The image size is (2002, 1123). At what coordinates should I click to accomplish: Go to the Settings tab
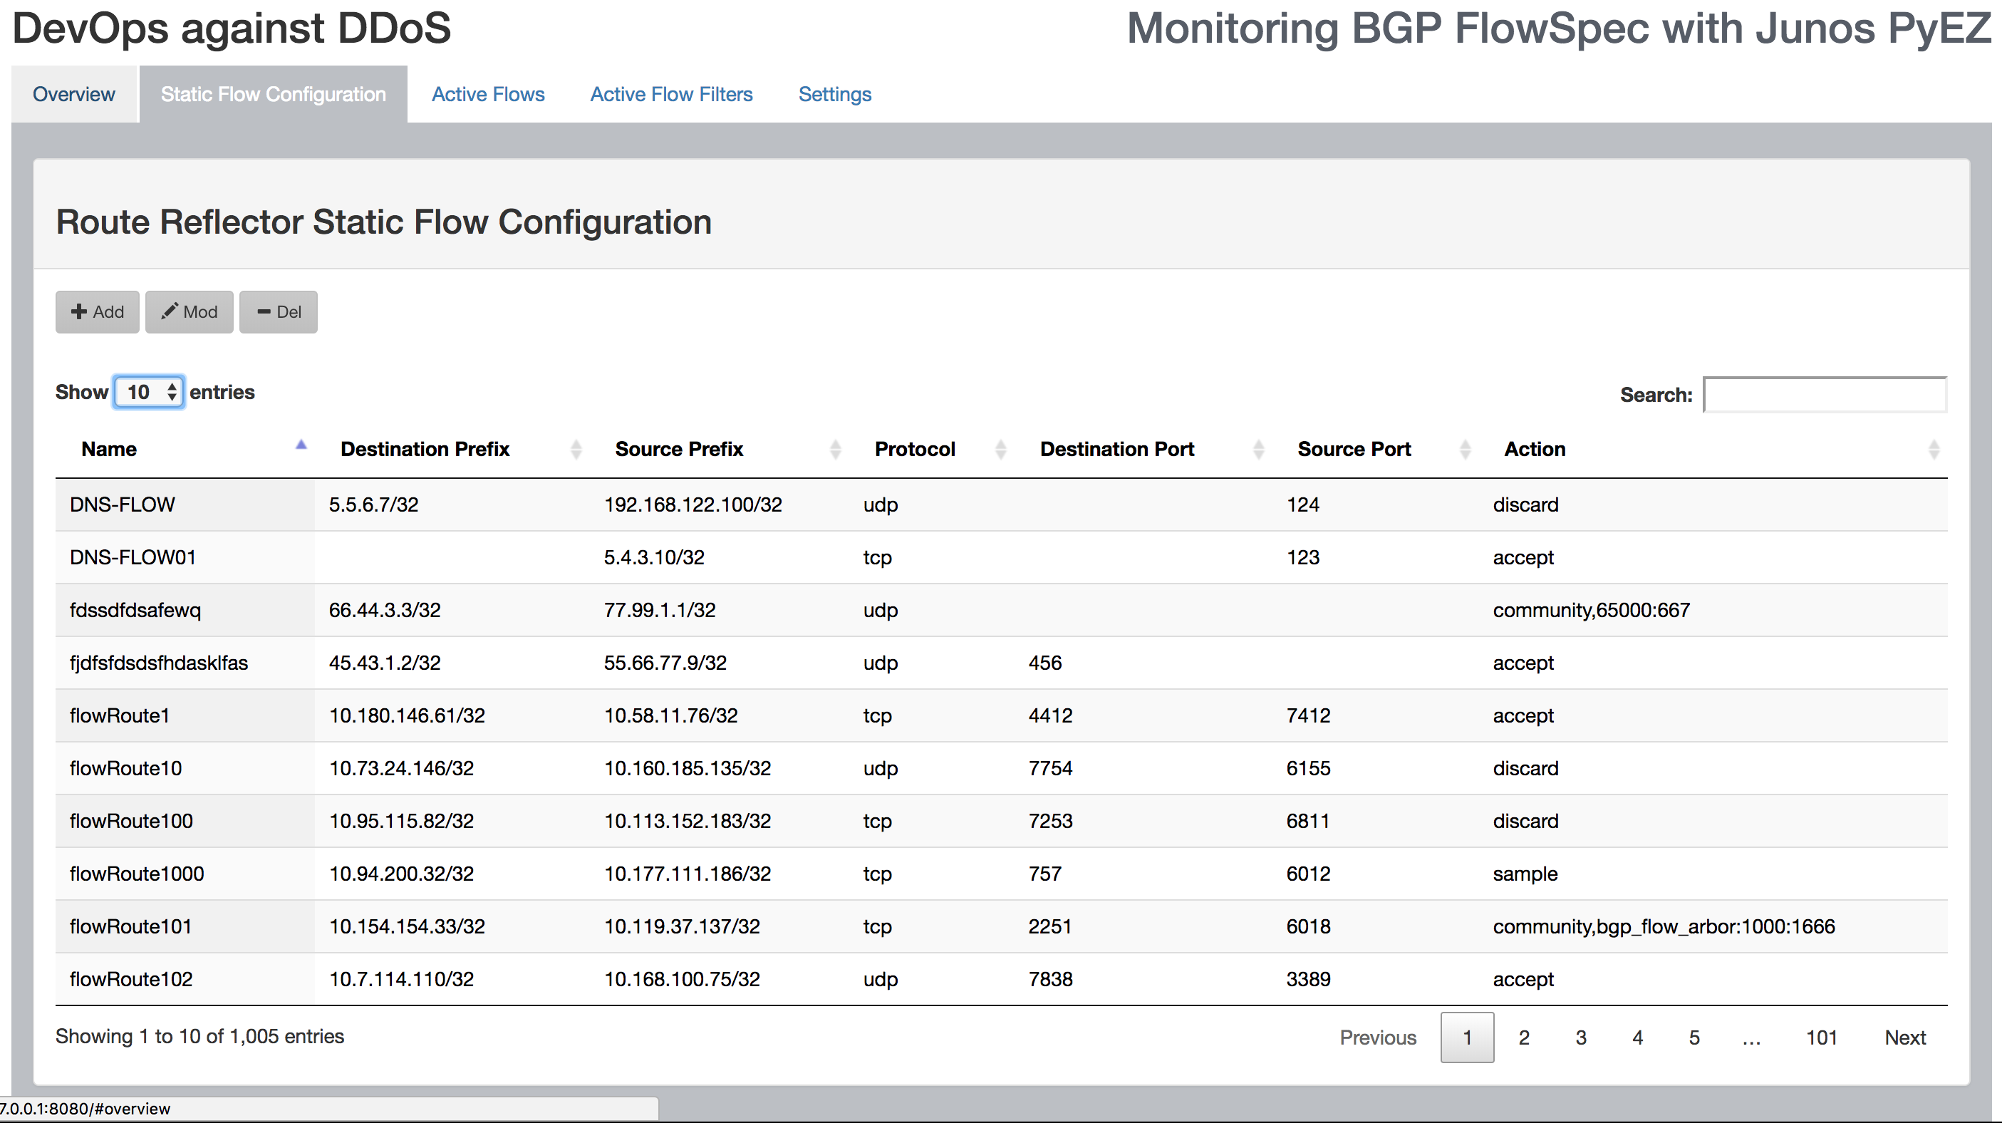(835, 94)
